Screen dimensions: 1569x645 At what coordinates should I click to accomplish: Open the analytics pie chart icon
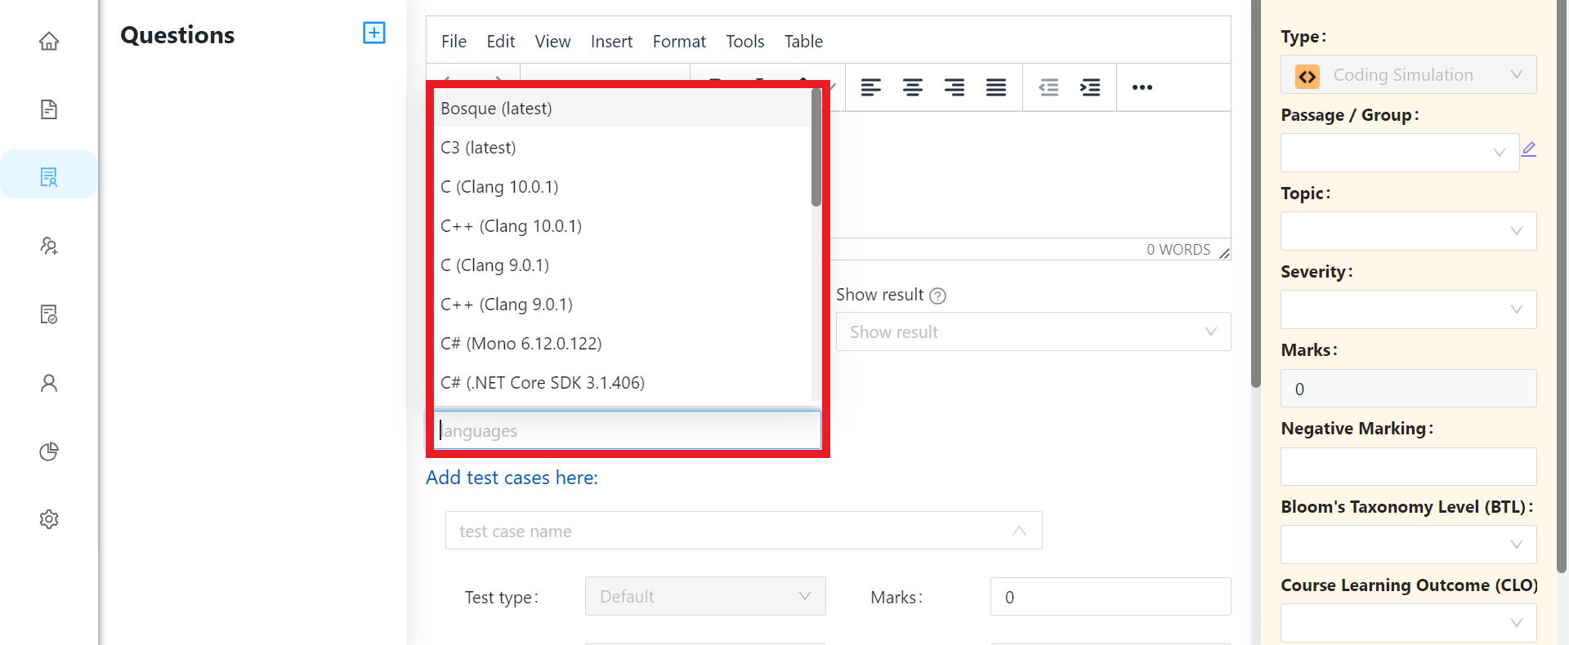[x=49, y=451]
